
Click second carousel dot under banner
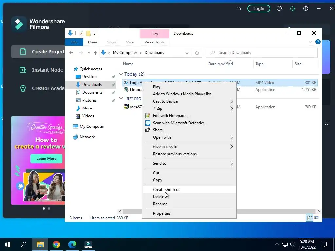pos(49,209)
